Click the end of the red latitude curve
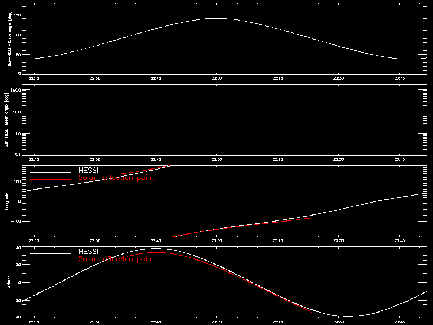This screenshot has width=433, height=325. (x=311, y=312)
